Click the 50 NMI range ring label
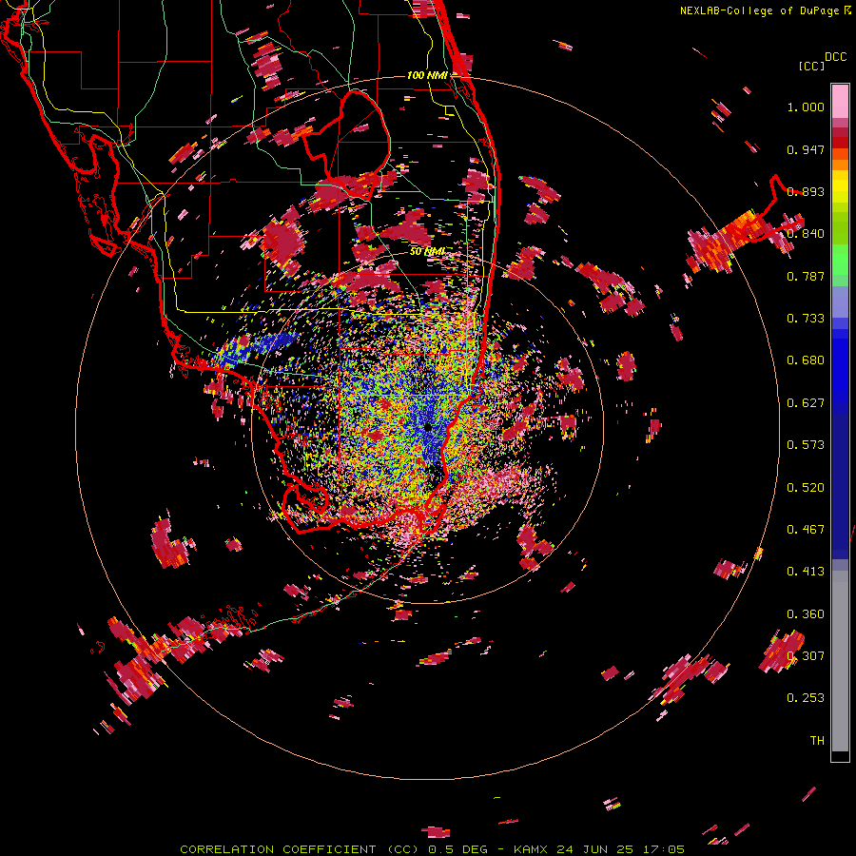Viewport: 856px width, 856px height. [427, 252]
